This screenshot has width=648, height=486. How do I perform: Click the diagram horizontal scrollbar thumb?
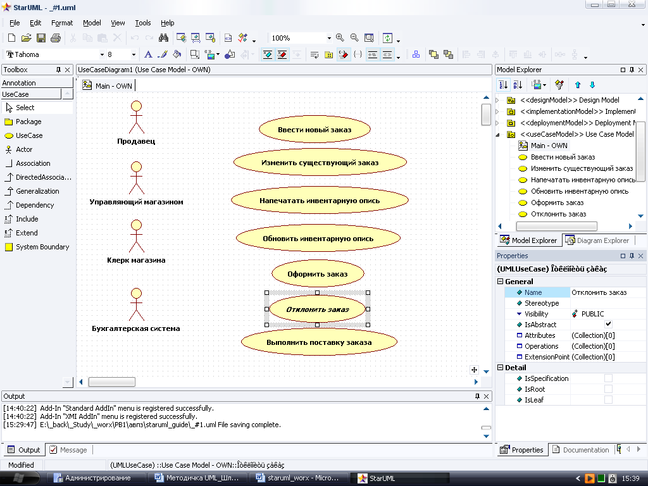click(x=112, y=382)
